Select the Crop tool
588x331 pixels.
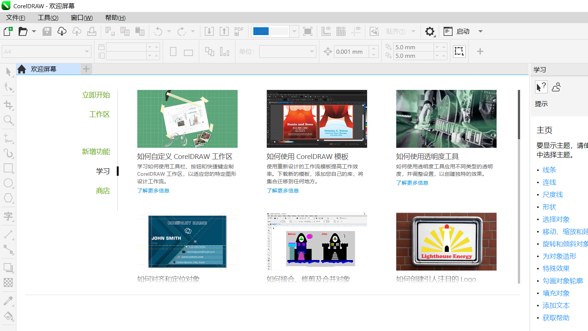coord(8,105)
